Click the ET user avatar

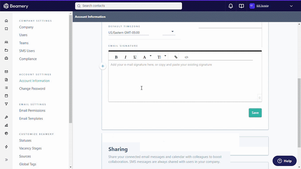[x=252, y=6]
